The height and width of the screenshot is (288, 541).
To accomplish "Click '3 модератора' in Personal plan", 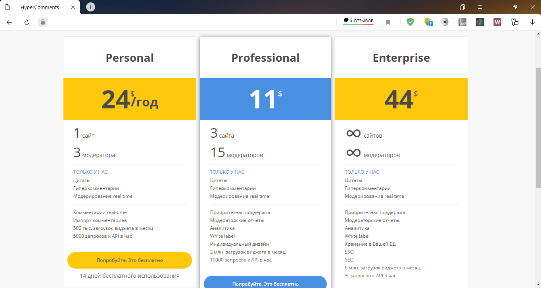I will tap(94, 153).
